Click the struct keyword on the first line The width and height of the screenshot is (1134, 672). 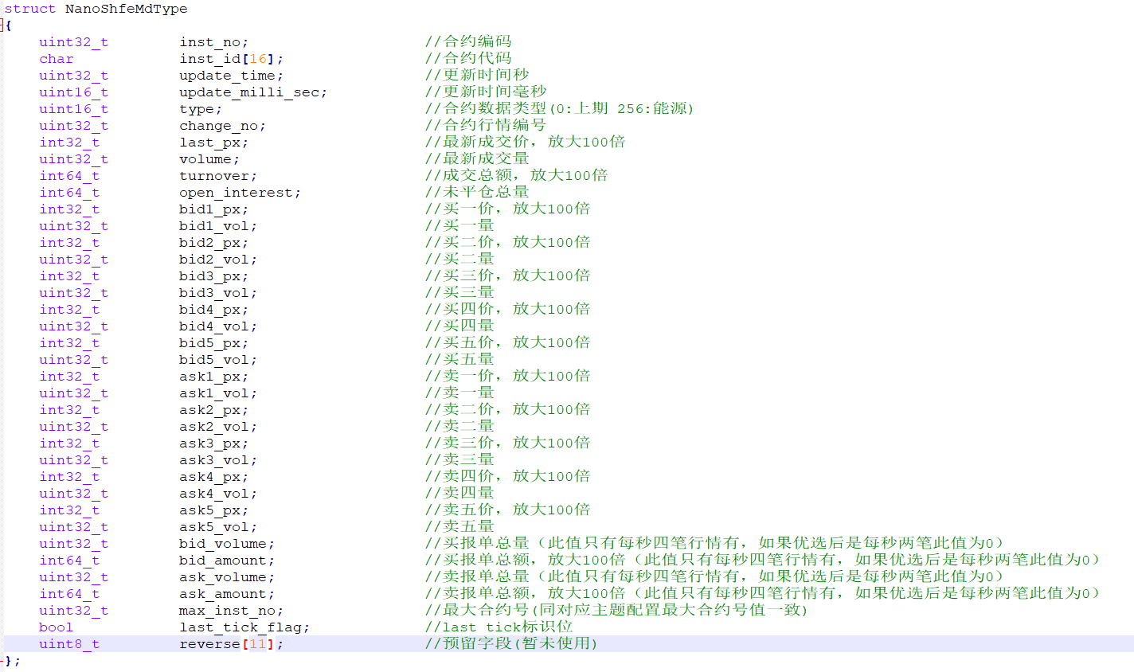tap(30, 9)
